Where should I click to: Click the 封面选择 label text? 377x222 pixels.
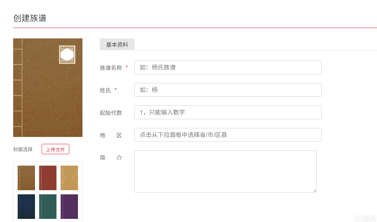[23, 149]
